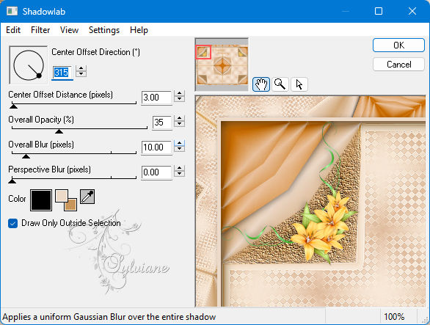The image size is (430, 325).
Task: Click the foreground/background color pair swatch
Action: pyautogui.click(x=66, y=200)
